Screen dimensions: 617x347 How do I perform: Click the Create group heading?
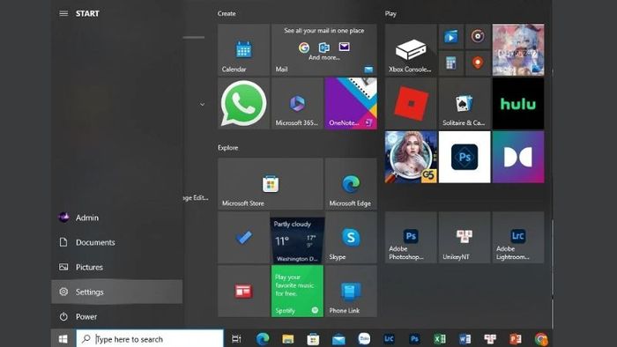227,13
